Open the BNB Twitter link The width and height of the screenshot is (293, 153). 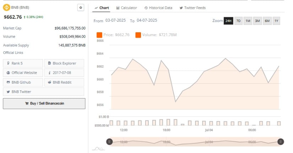44,92
